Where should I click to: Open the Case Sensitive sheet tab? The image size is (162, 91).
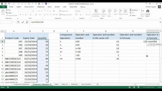[x=86, y=84]
